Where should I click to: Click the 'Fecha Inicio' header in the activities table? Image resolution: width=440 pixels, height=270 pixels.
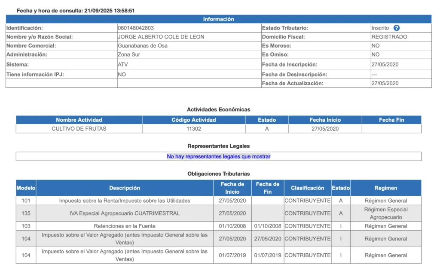coord(325,120)
